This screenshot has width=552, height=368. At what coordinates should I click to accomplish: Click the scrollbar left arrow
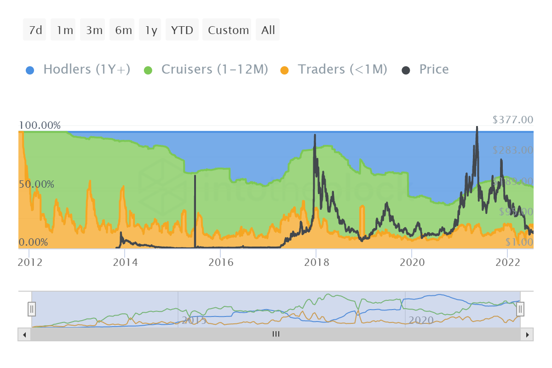pyautogui.click(x=24, y=334)
